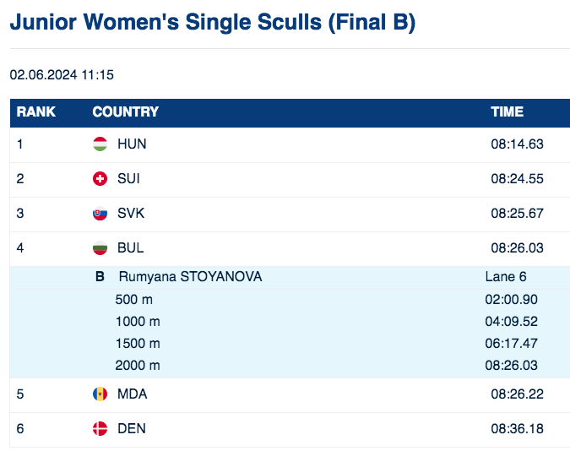
Task: Click the Junior Women's Single Sculls heading
Action: pyautogui.click(x=212, y=23)
